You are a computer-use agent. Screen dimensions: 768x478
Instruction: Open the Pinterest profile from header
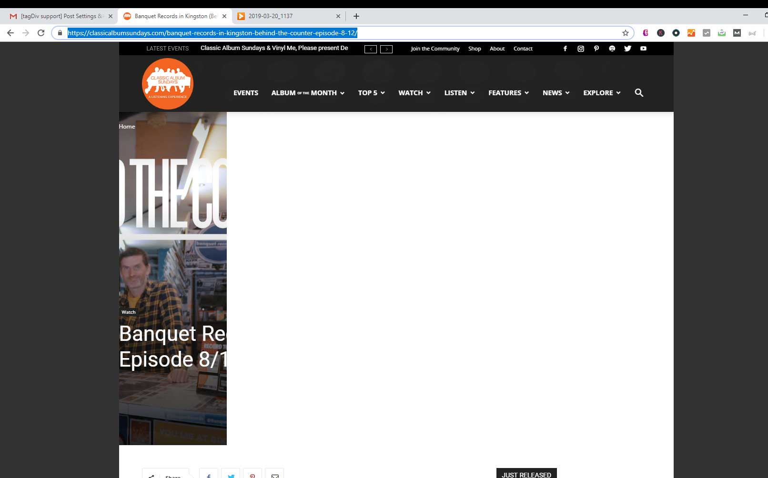pos(596,49)
